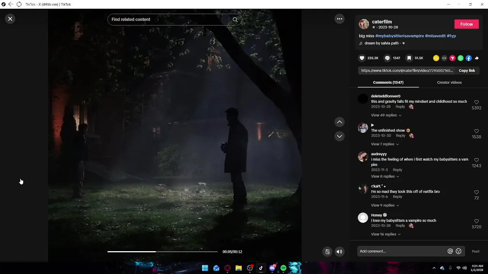Open the deleteddforever0 commenter name

coord(386,96)
